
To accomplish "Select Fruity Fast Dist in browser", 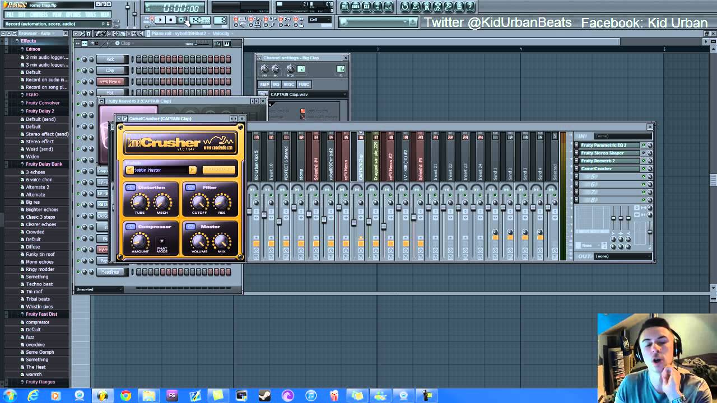I will coord(41,314).
